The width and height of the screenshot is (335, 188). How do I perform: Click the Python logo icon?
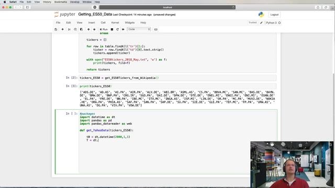pyautogui.click(x=261, y=15)
